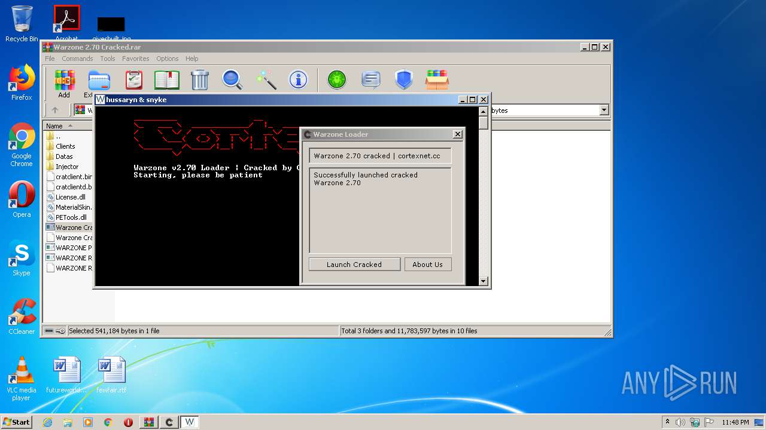This screenshot has width=766, height=430.
Task: Click the Protect shield toolbar icon
Action: [404, 79]
